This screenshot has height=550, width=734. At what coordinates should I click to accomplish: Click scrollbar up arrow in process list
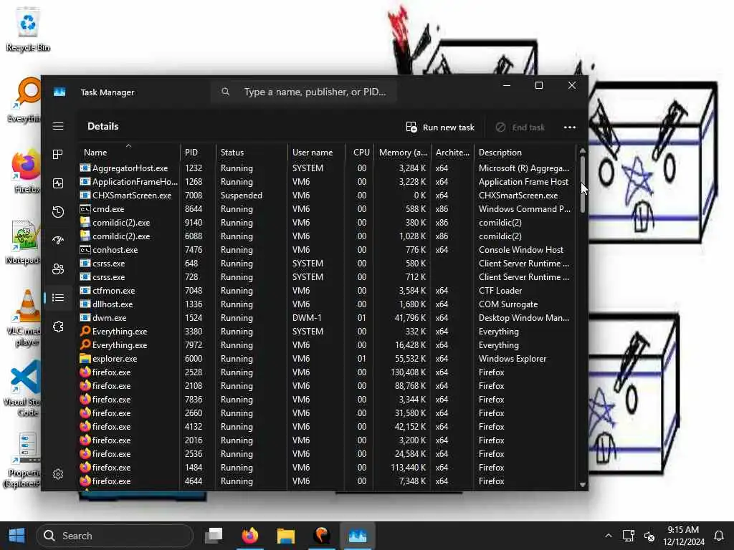click(582, 150)
